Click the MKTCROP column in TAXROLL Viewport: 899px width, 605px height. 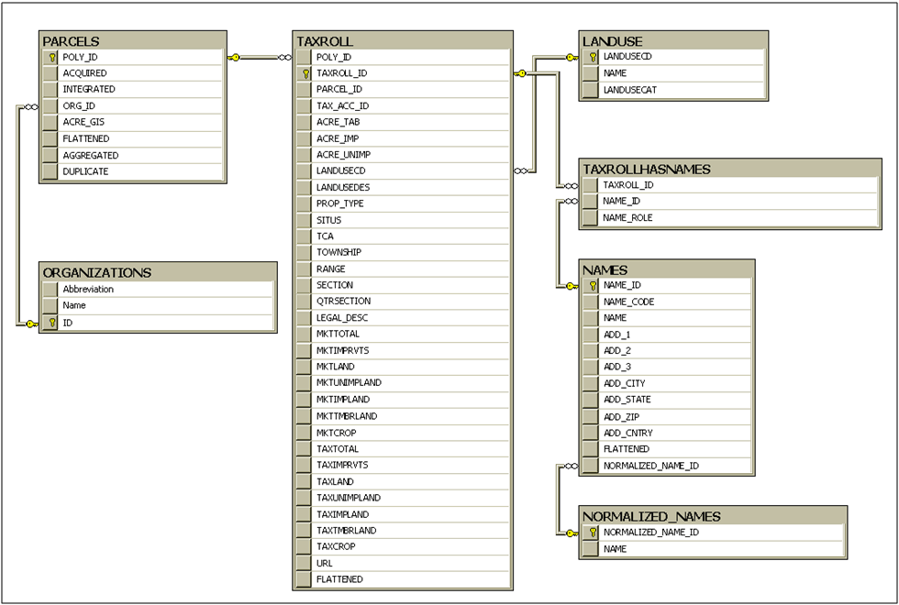click(403, 433)
